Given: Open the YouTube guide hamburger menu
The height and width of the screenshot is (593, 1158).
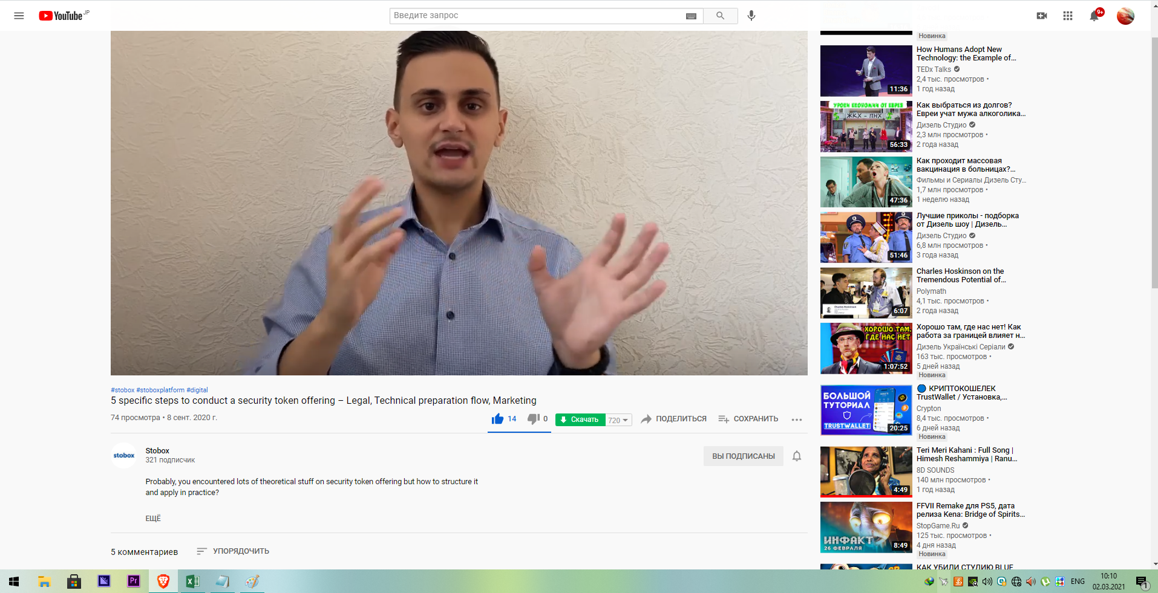Looking at the screenshot, I should [19, 16].
